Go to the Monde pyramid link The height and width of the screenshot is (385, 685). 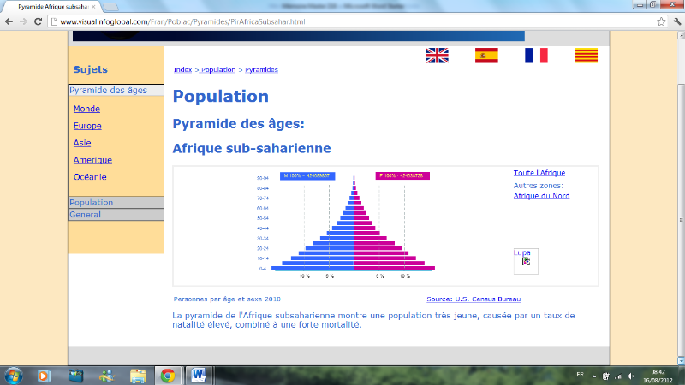[86, 109]
